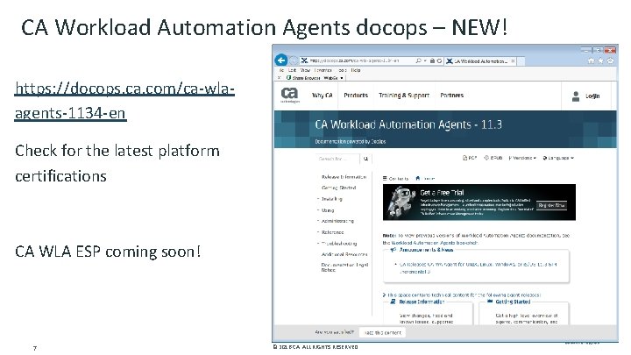Click the browser address bar URL
The height and width of the screenshot is (355, 631).
(354, 60)
